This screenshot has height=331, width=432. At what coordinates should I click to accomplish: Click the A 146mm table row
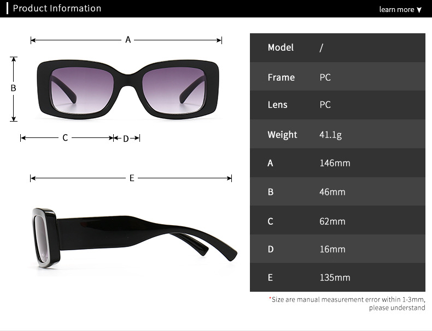pyautogui.click(x=337, y=163)
